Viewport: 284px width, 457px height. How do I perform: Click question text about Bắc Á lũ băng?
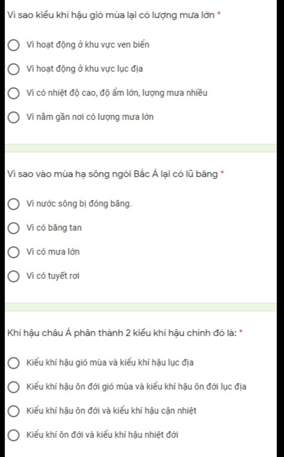(113, 174)
